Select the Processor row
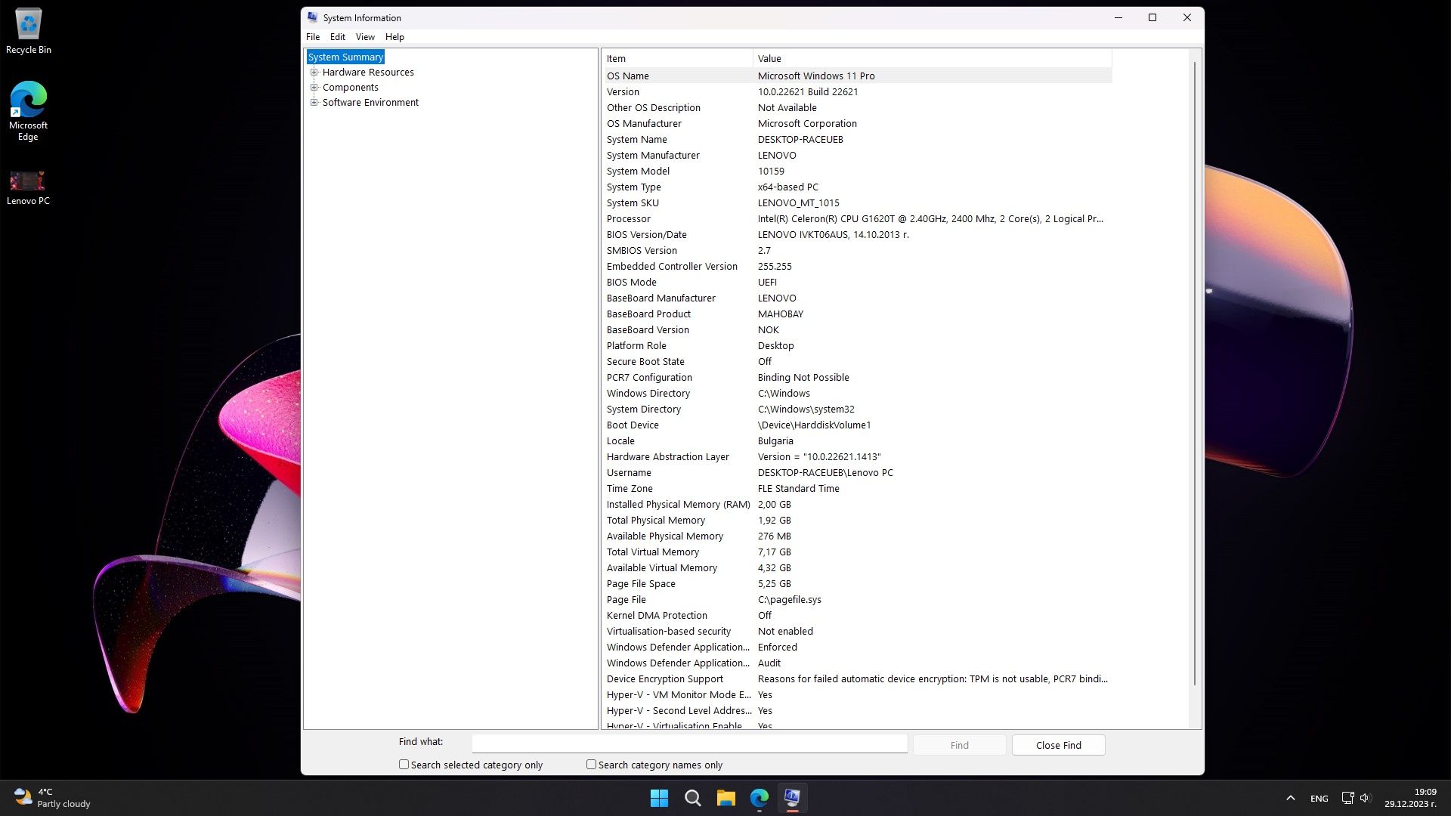 [x=857, y=219]
